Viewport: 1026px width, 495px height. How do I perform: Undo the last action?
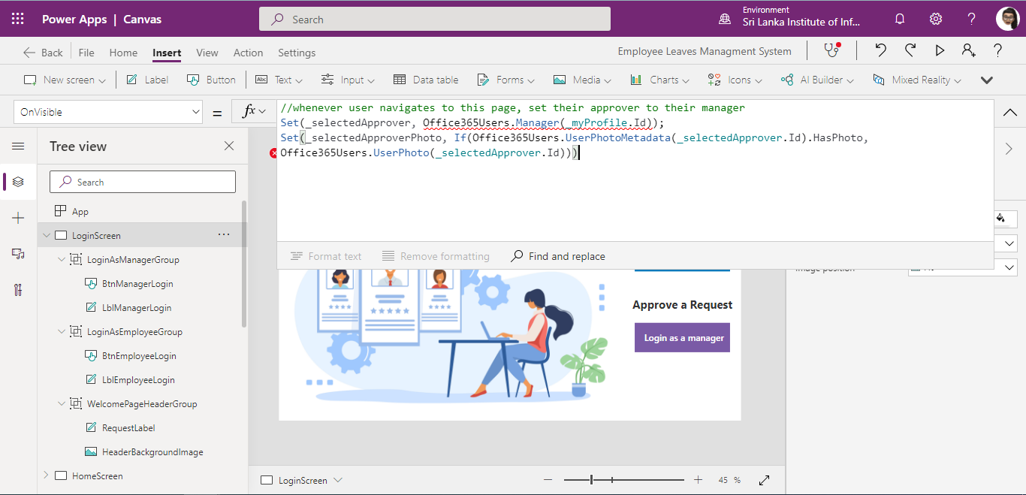881,50
